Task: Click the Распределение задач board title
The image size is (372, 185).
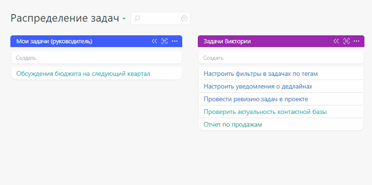Action: click(65, 18)
